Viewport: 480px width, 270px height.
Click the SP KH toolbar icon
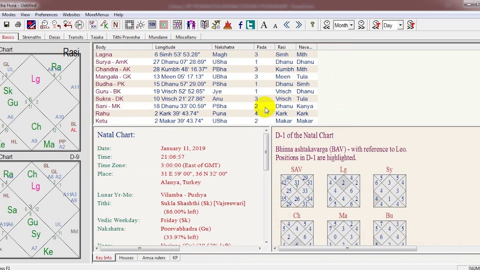(x=93, y=25)
